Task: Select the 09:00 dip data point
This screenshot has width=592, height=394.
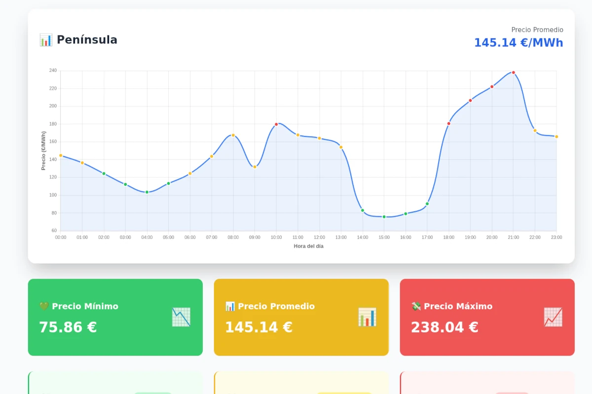Action: point(255,166)
